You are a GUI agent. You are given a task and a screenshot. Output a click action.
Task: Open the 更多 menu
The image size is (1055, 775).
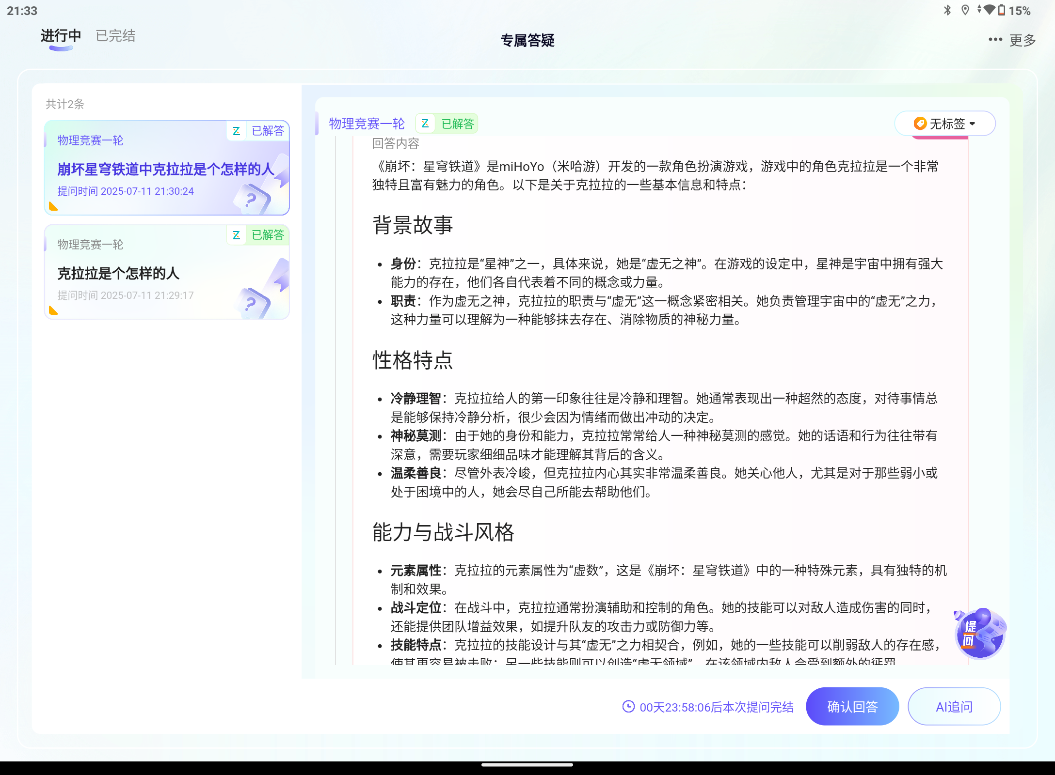click(x=1023, y=40)
